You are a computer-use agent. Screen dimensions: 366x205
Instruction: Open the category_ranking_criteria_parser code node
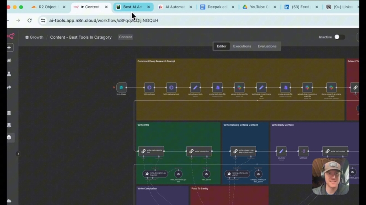[258, 174]
